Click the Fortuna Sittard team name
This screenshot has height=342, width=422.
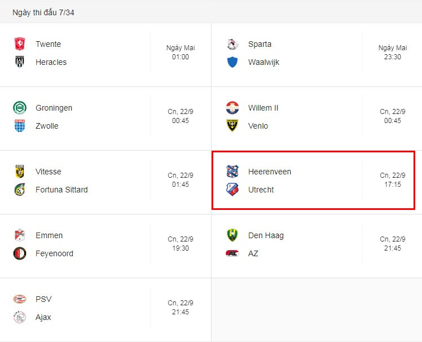(x=61, y=190)
